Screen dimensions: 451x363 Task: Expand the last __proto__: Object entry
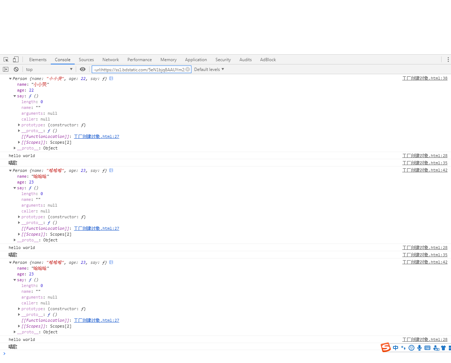tap(15, 332)
